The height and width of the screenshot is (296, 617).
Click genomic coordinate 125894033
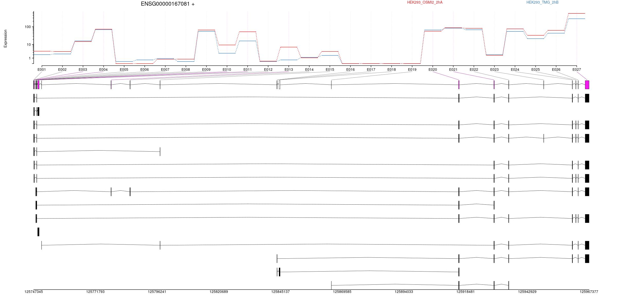404,292
